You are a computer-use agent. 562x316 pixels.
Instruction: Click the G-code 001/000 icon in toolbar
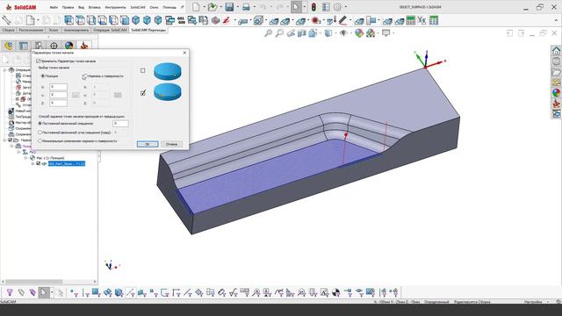182,20
